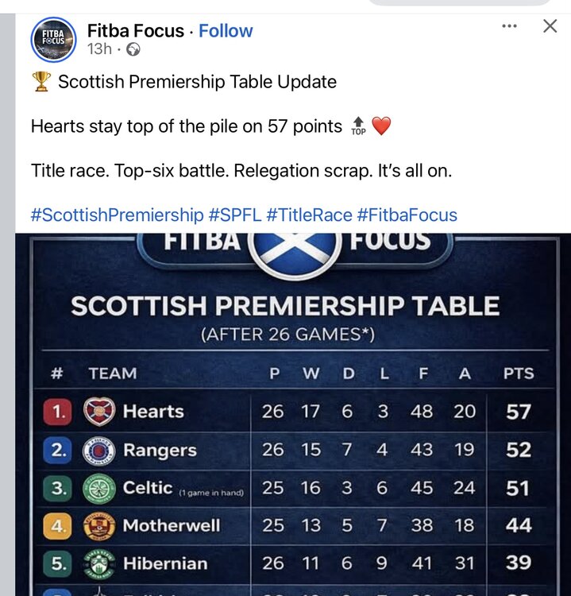Click the globe public visibility icon
Screen dimensions: 571x596
point(133,50)
